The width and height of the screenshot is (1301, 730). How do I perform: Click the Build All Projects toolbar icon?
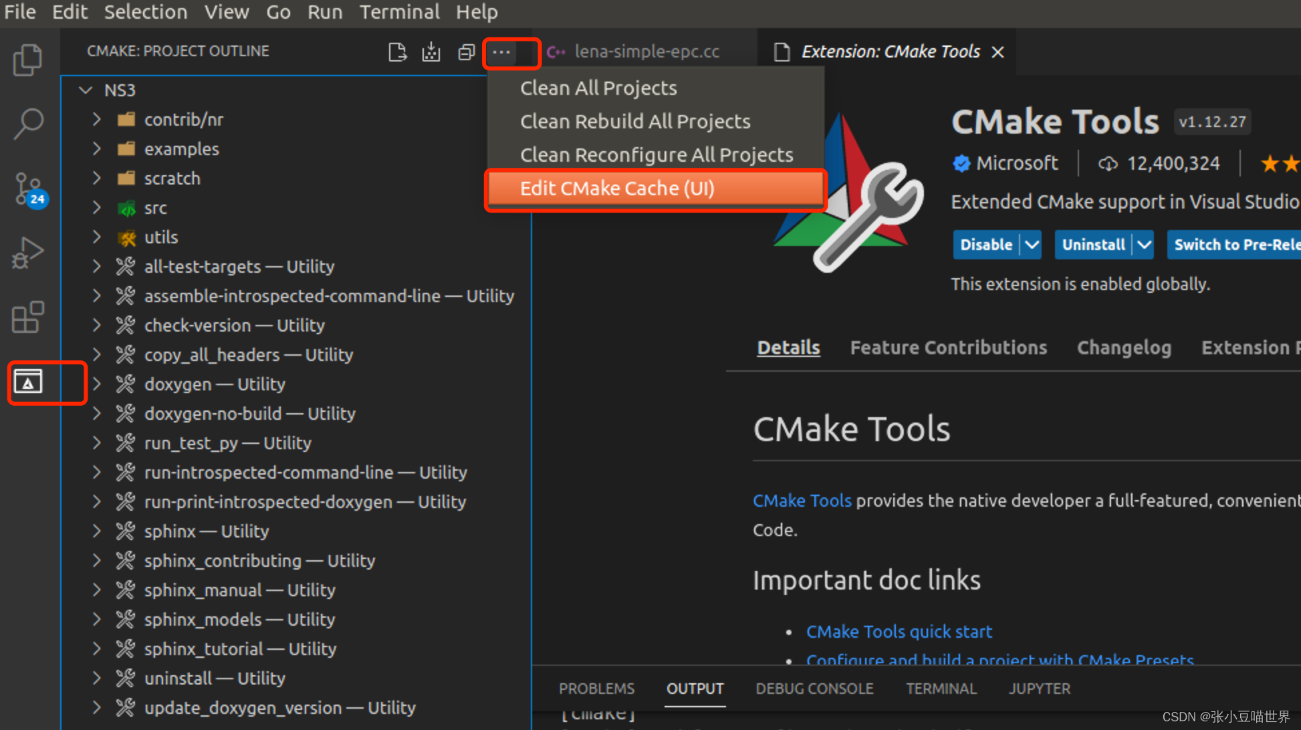tap(431, 51)
